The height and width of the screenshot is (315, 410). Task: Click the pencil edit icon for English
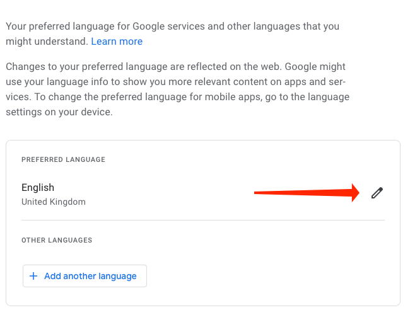[377, 193]
